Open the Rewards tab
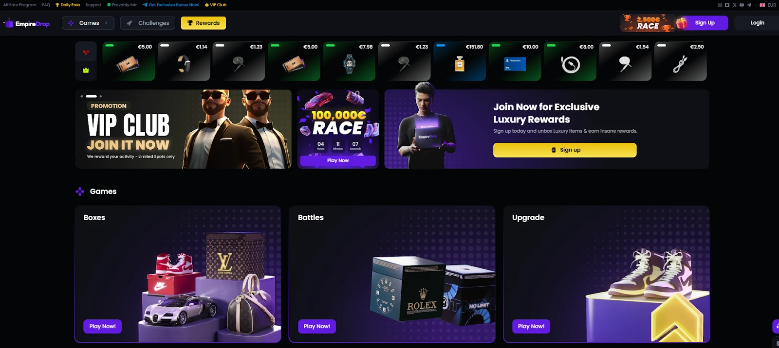The height and width of the screenshot is (348, 779). [204, 23]
